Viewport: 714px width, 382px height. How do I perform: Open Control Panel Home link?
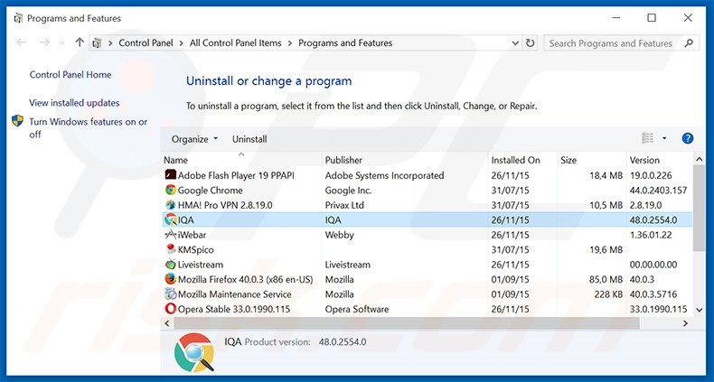70,75
